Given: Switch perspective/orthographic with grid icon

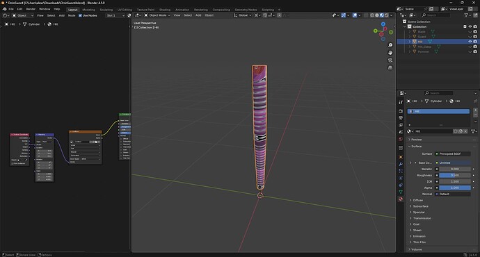Looking at the screenshot, I should coord(390,67).
